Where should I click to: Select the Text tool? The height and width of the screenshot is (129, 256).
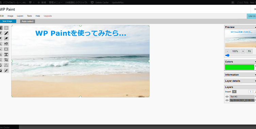pyautogui.click(x=6, y=55)
